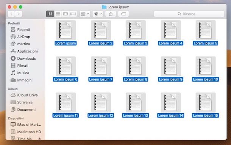Switch to gallery view

click(73, 14)
